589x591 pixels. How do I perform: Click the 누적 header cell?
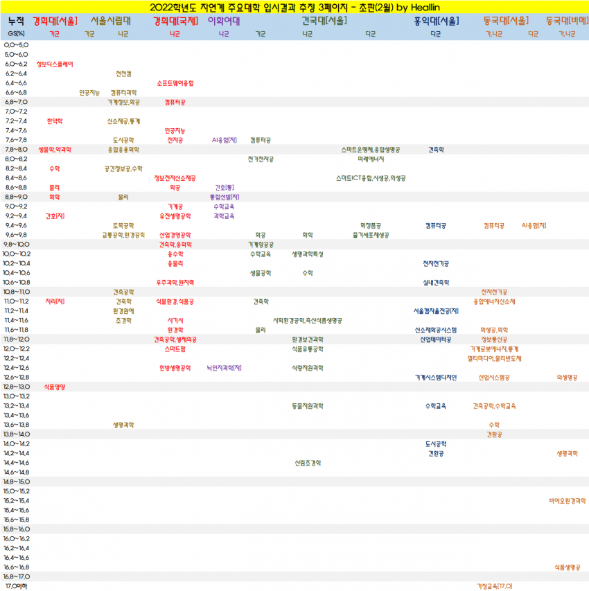coord(16,21)
